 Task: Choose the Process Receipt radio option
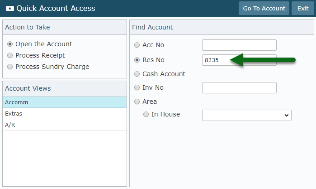pos(10,55)
